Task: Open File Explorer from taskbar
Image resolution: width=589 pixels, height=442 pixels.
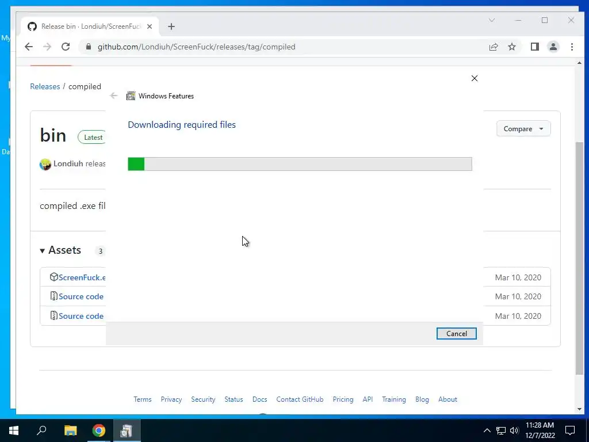Action: point(70,430)
